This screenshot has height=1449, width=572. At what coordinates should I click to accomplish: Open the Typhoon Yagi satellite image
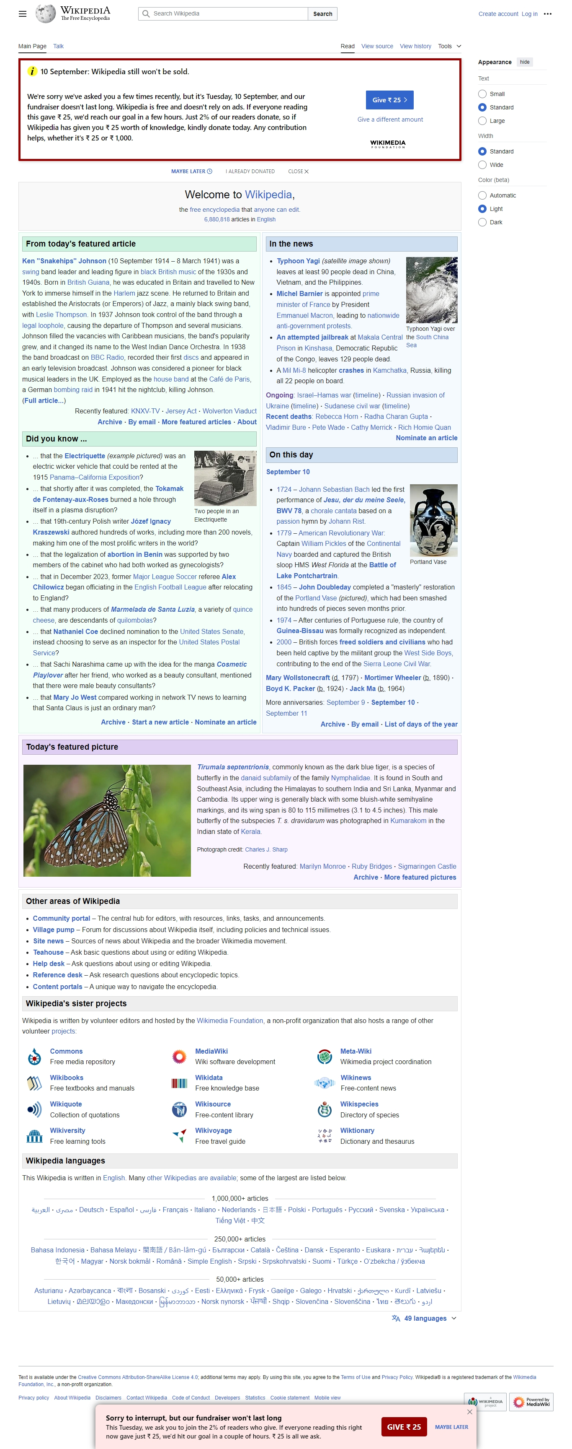click(x=432, y=290)
